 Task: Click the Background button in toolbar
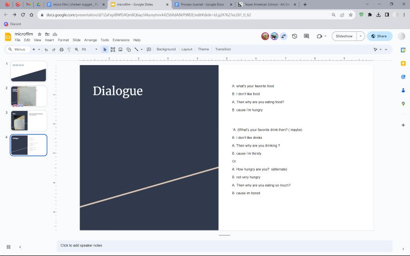click(166, 49)
